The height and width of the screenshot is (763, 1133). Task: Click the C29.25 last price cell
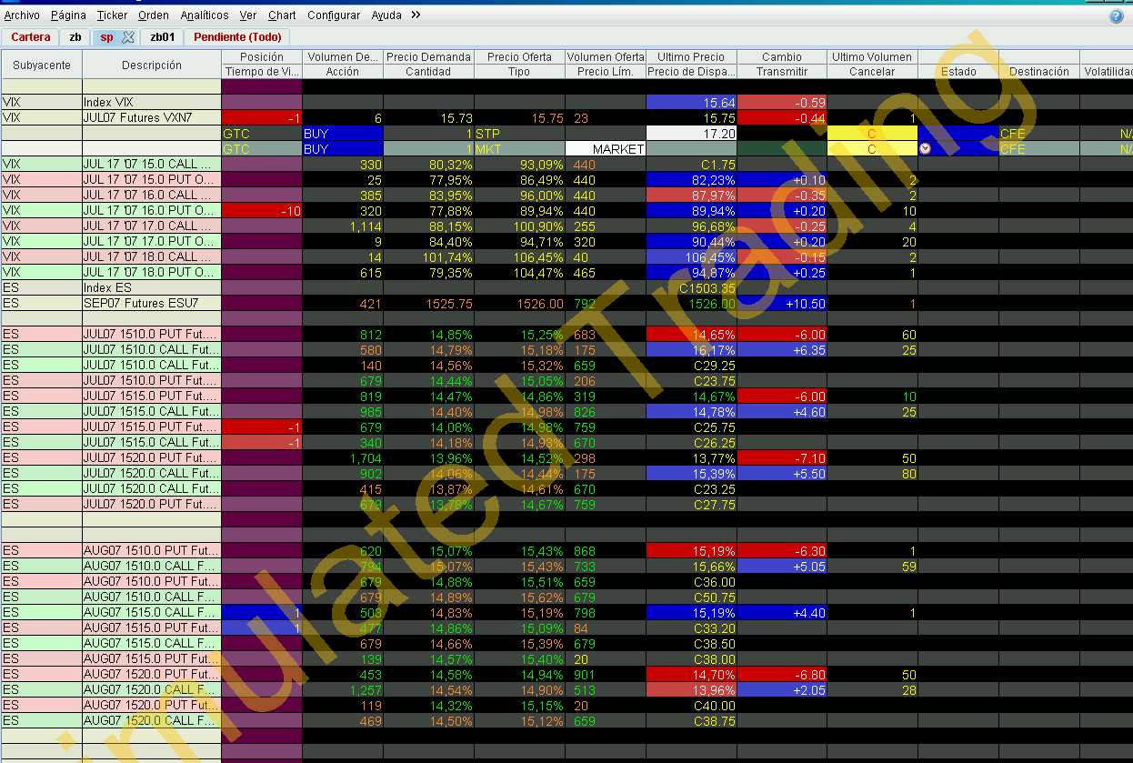[691, 366]
